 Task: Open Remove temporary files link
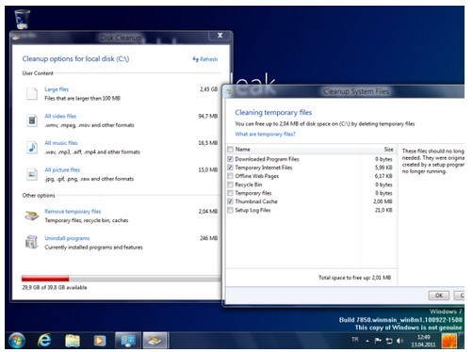[x=73, y=212]
